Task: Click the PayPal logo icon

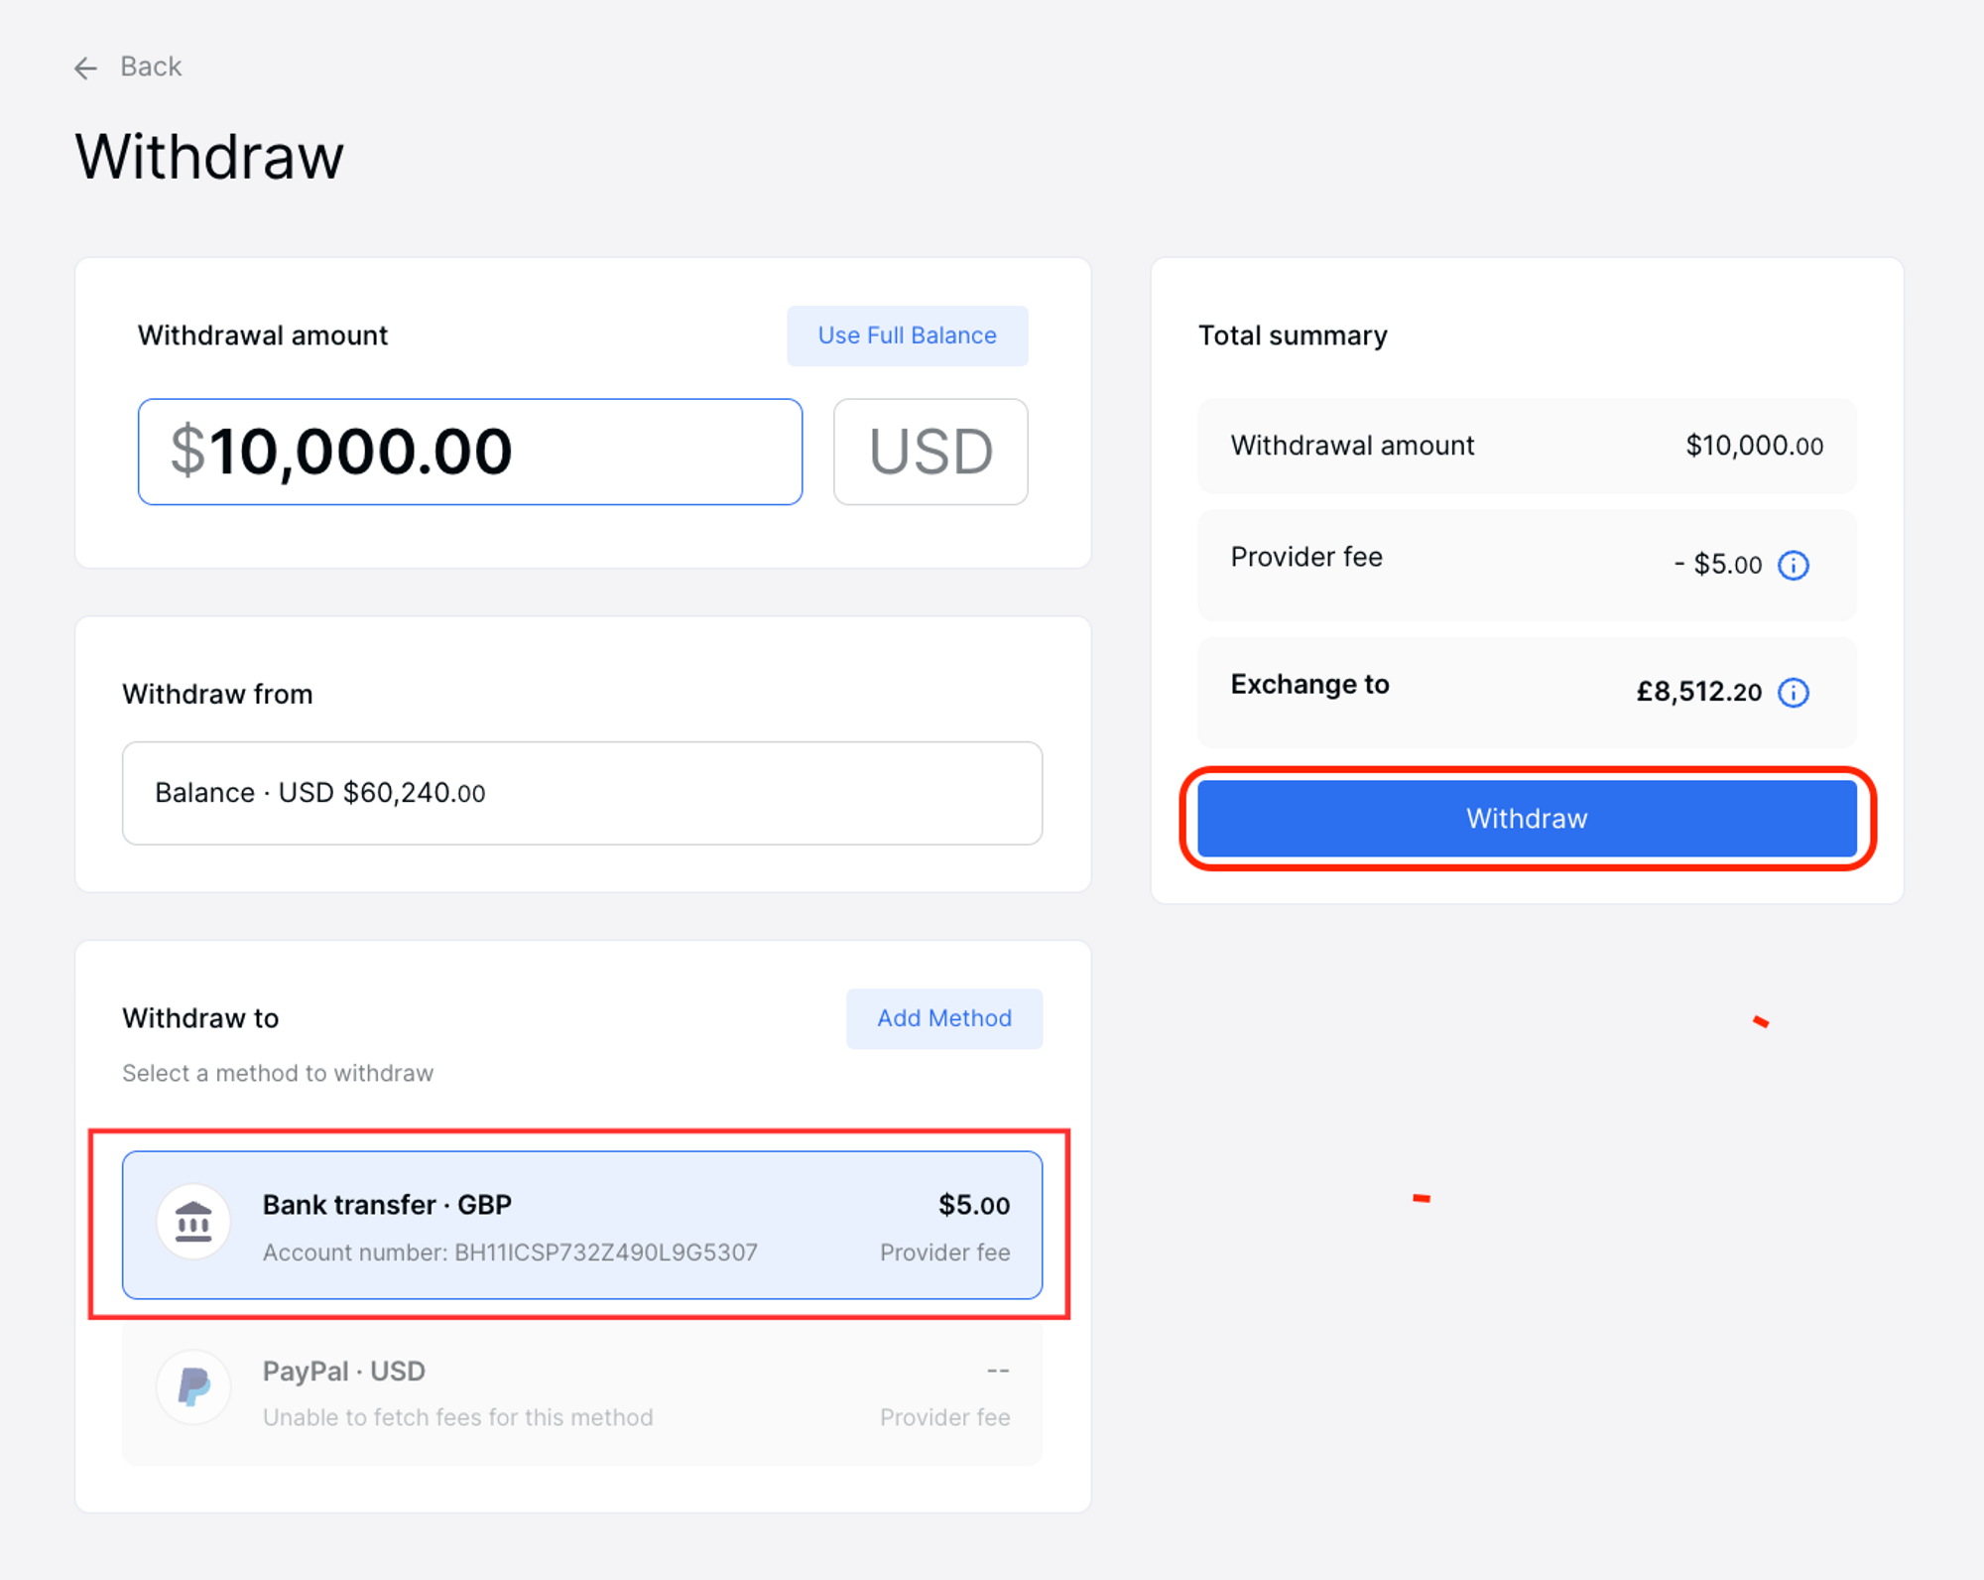Action: coord(193,1386)
